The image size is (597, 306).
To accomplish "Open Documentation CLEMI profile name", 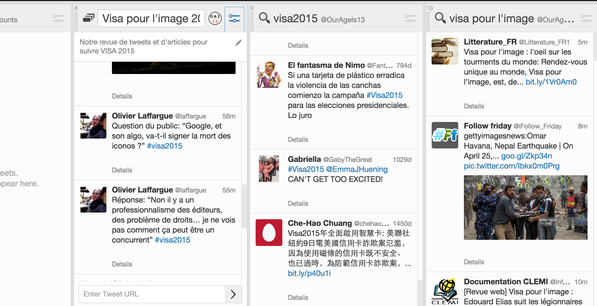I will coord(506,282).
